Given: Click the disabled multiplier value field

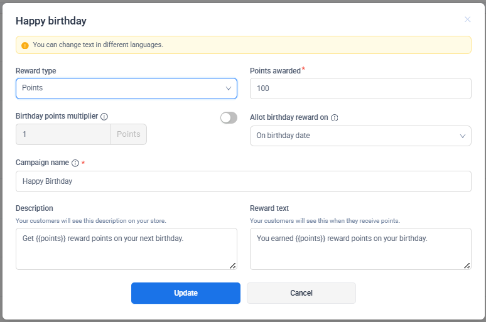Looking at the screenshot, I should coord(63,134).
